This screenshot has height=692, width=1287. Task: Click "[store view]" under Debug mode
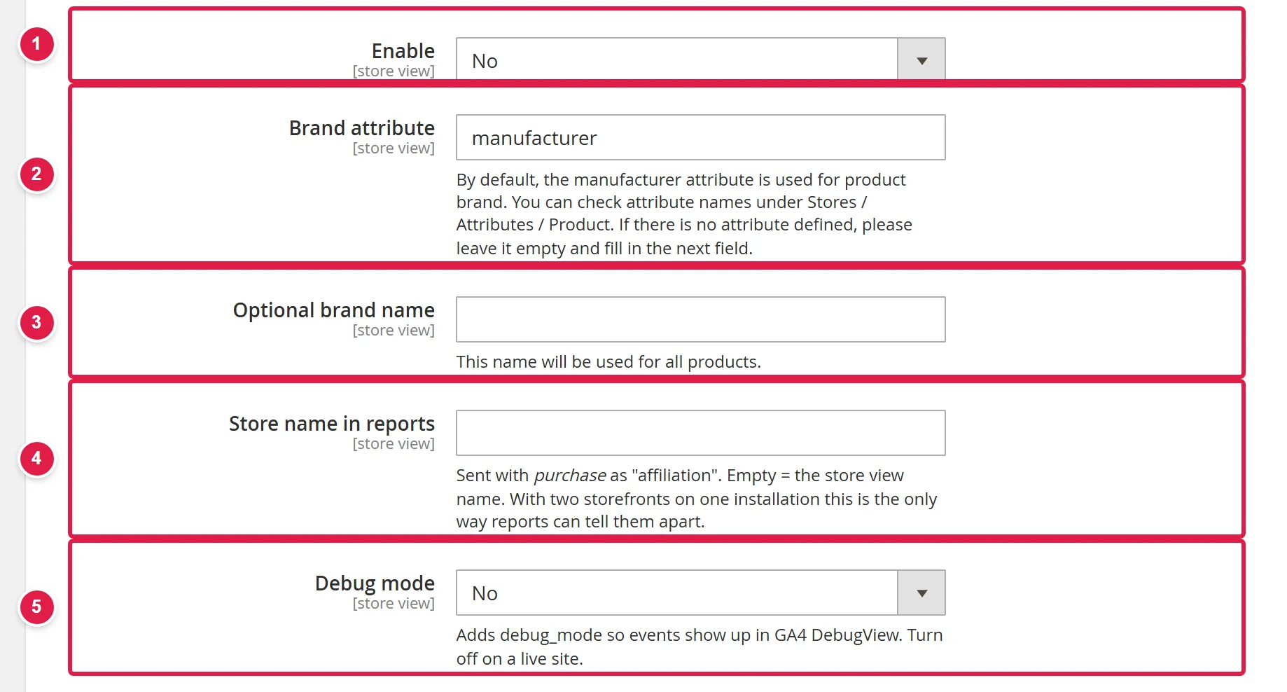(x=394, y=604)
